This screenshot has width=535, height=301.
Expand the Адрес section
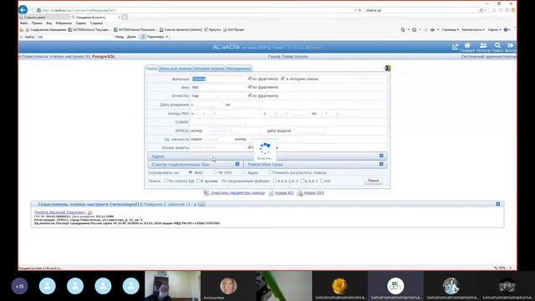click(x=381, y=156)
